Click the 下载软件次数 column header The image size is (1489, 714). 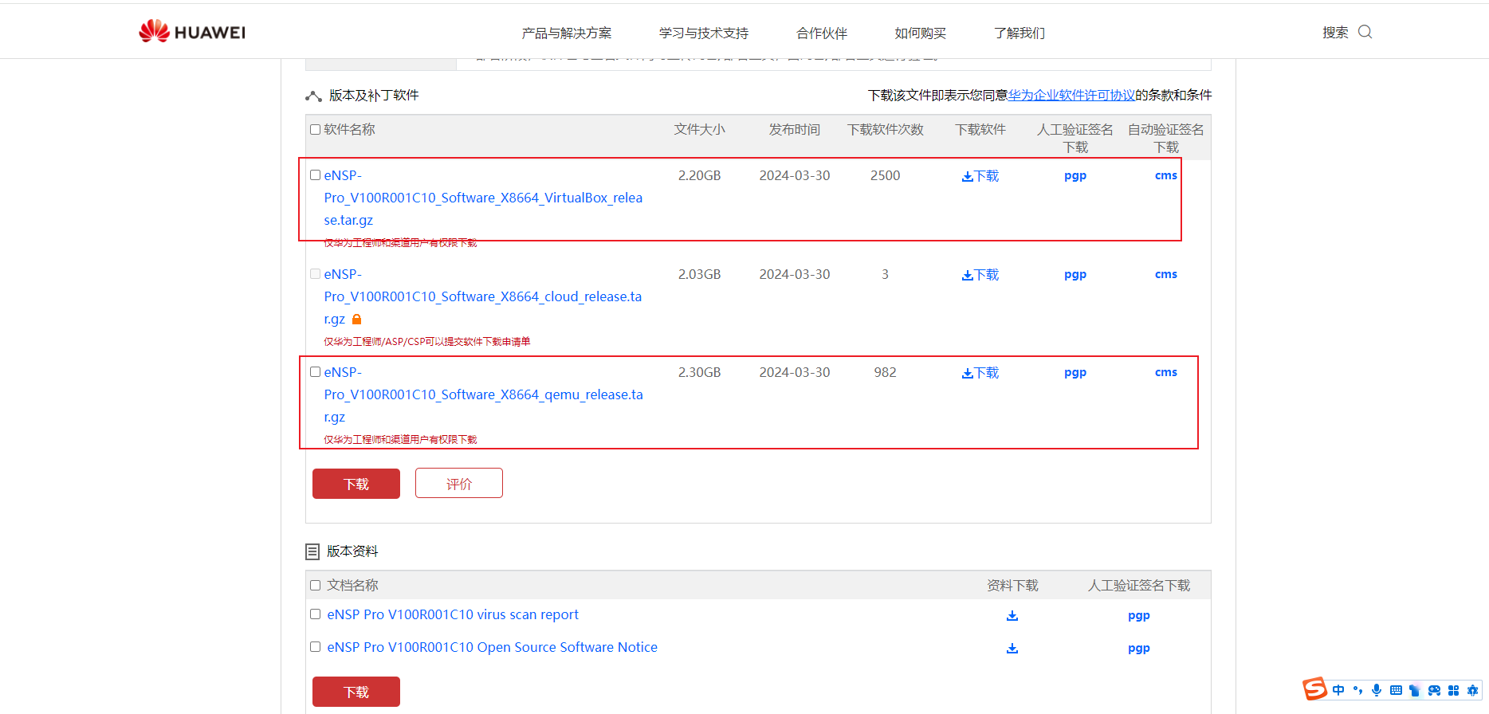(886, 129)
